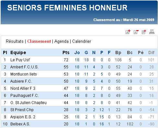The image size is (158, 128).
Task: Select the Classement tab
Action: [39, 41]
